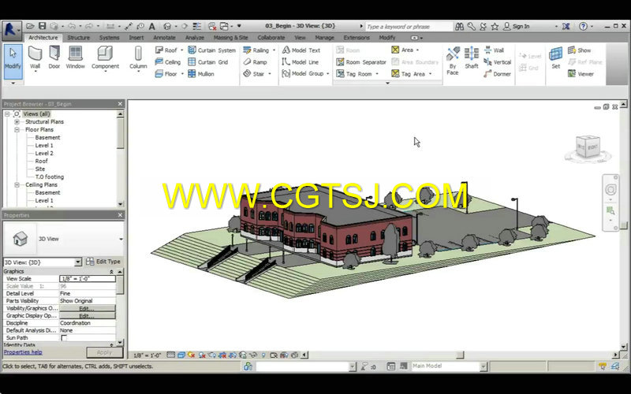Select T.O footing floor plan
This screenshot has height=394, width=631.
point(49,177)
